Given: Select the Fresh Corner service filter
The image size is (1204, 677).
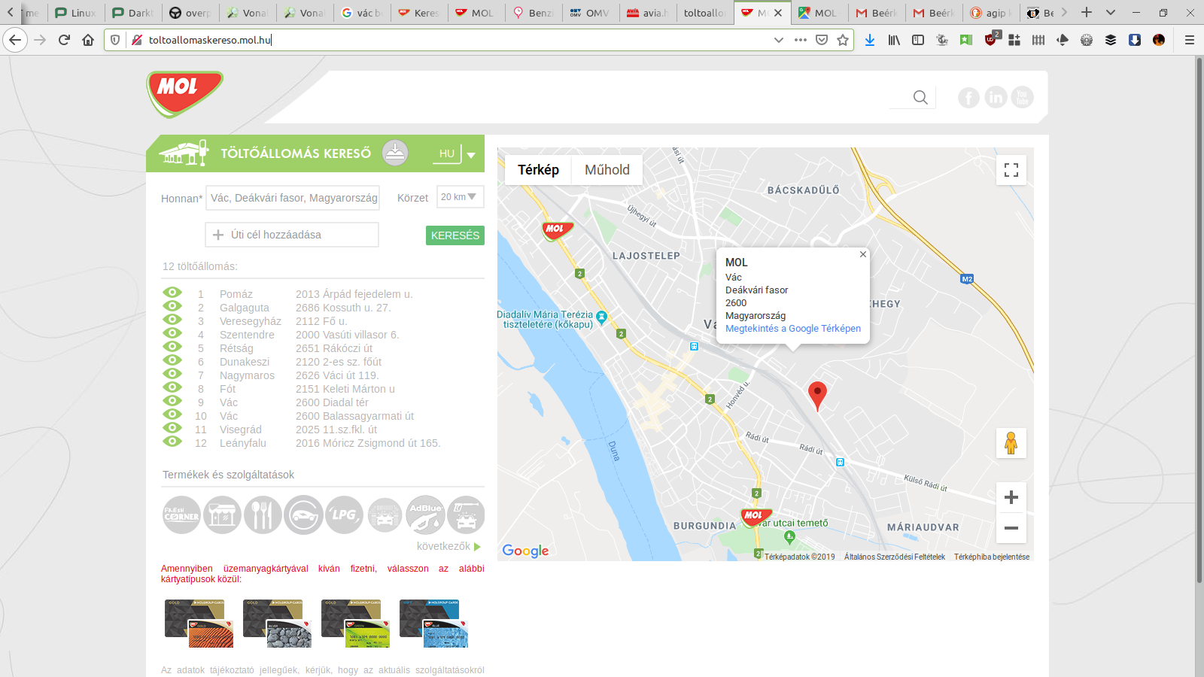Looking at the screenshot, I should point(182,515).
